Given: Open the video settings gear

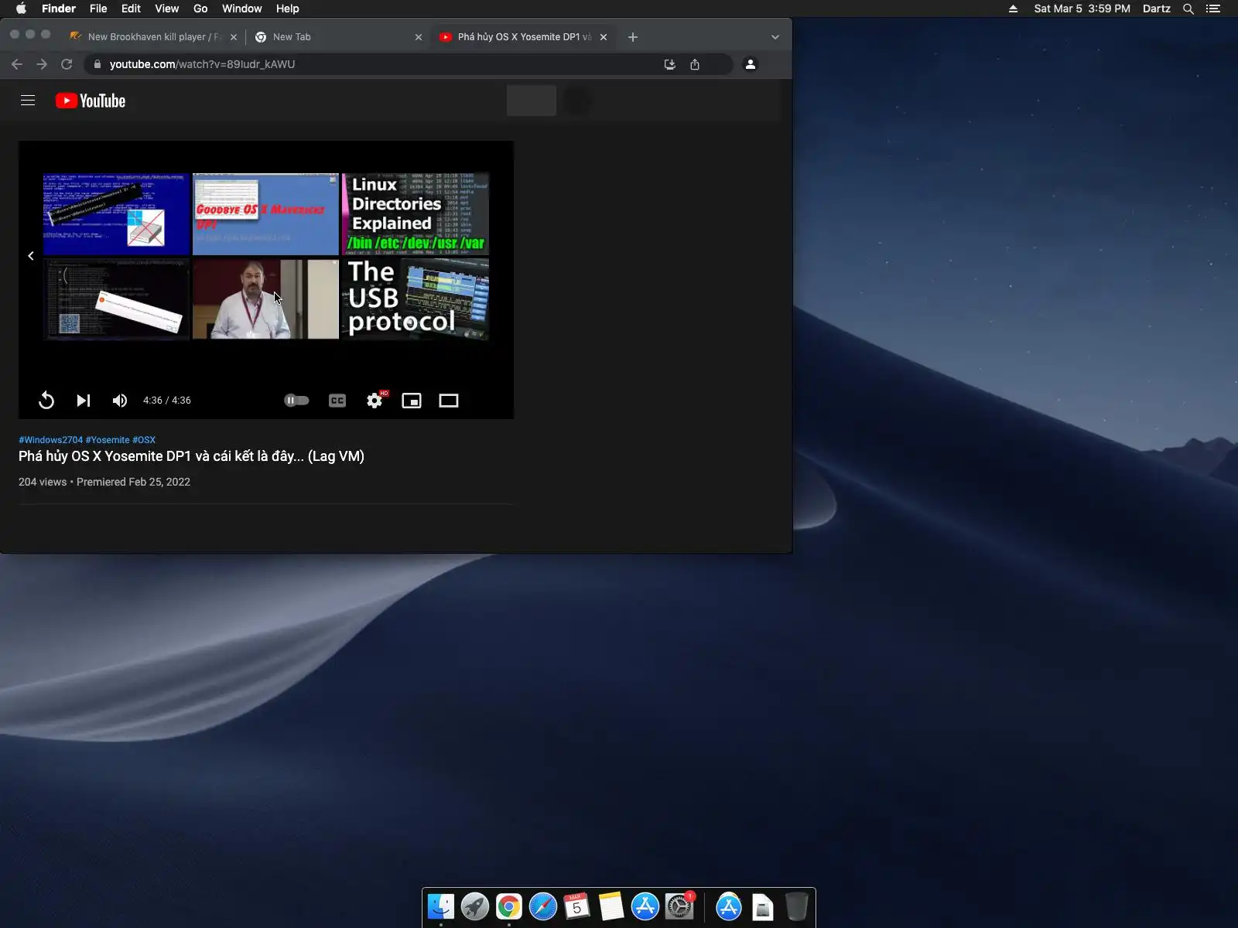Looking at the screenshot, I should pyautogui.click(x=375, y=401).
